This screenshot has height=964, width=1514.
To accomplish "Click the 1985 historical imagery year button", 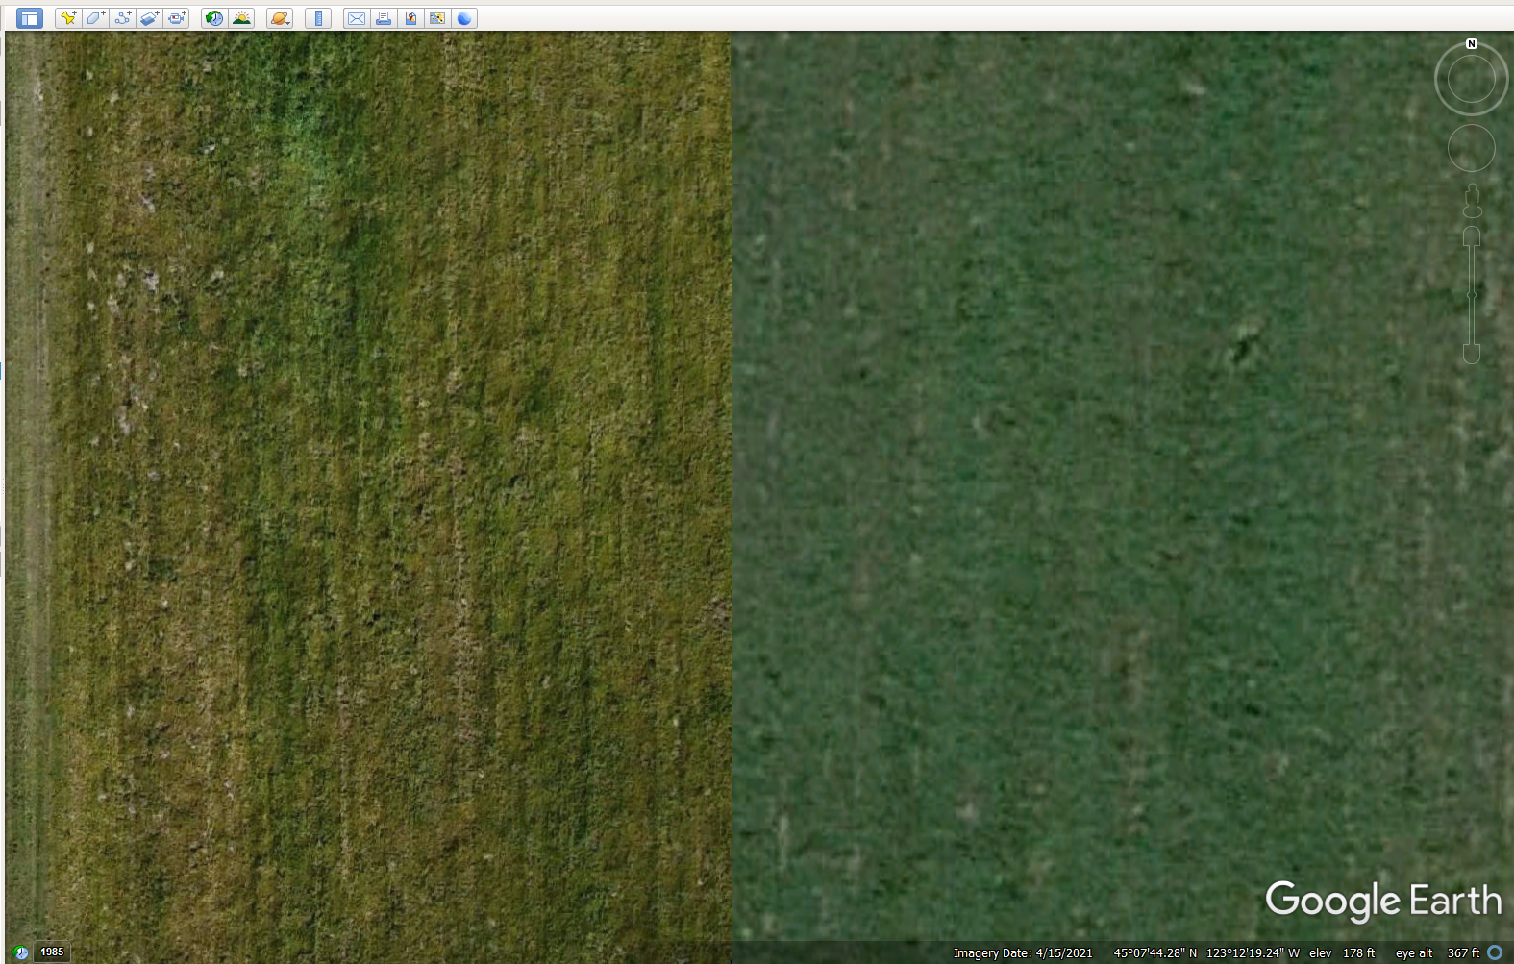I will tap(52, 952).
